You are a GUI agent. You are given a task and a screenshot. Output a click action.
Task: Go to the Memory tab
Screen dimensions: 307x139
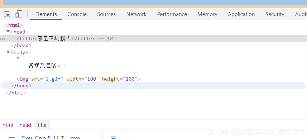point(207,14)
